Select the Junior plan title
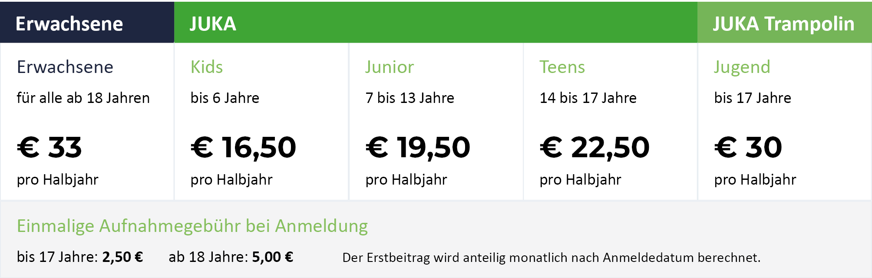Screen dimensions: 872x278 coord(390,67)
